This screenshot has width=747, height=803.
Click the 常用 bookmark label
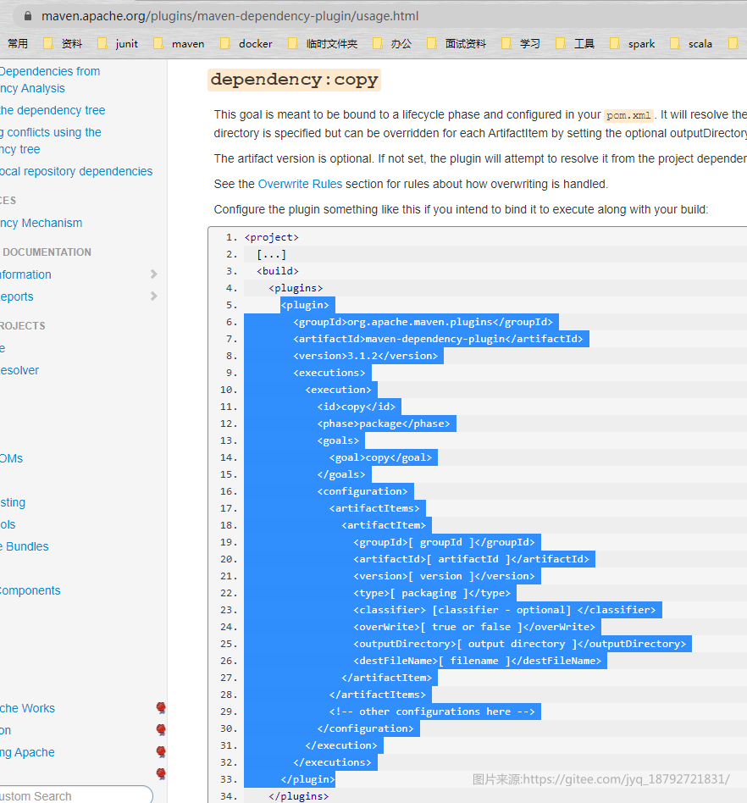pos(18,43)
